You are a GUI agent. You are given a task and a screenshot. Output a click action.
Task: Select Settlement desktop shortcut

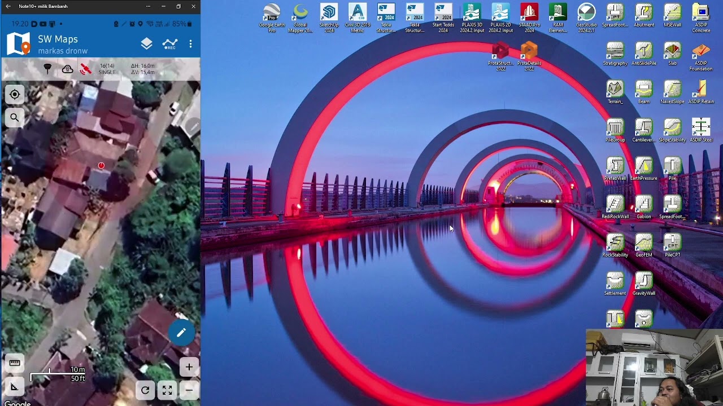pyautogui.click(x=615, y=284)
